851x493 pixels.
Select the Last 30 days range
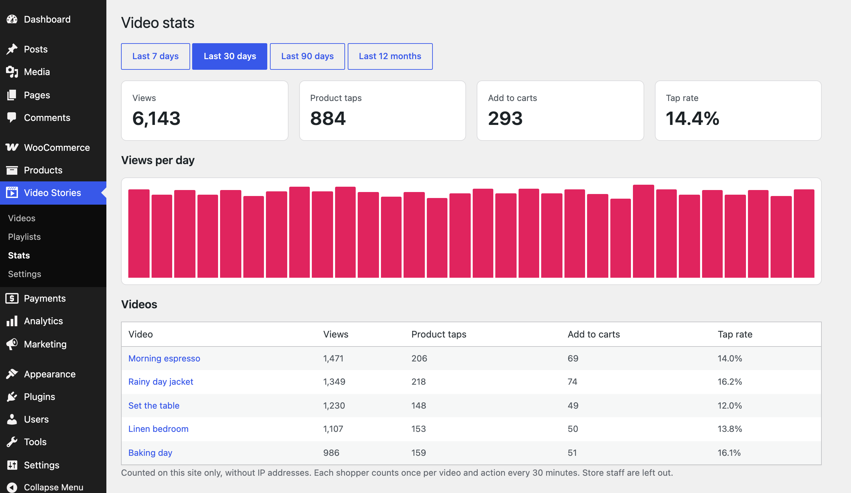point(230,56)
